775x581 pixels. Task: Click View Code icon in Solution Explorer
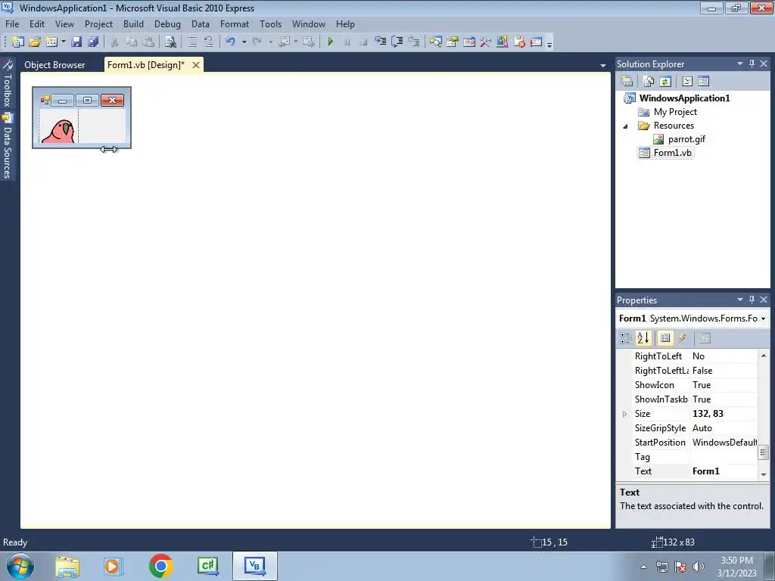pos(687,81)
